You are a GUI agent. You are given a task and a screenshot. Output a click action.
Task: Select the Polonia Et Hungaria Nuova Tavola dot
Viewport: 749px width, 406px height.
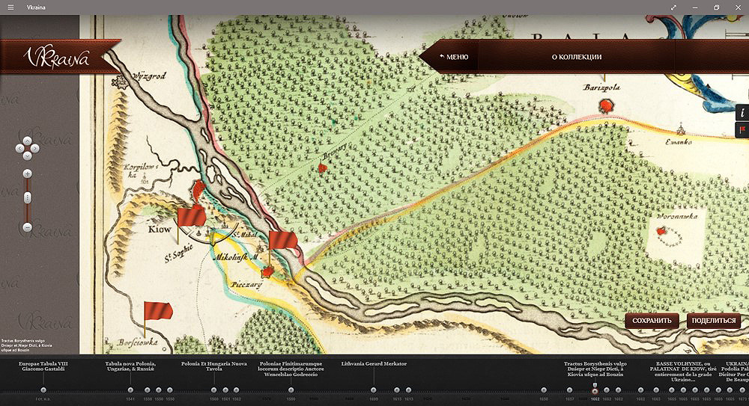click(x=213, y=390)
